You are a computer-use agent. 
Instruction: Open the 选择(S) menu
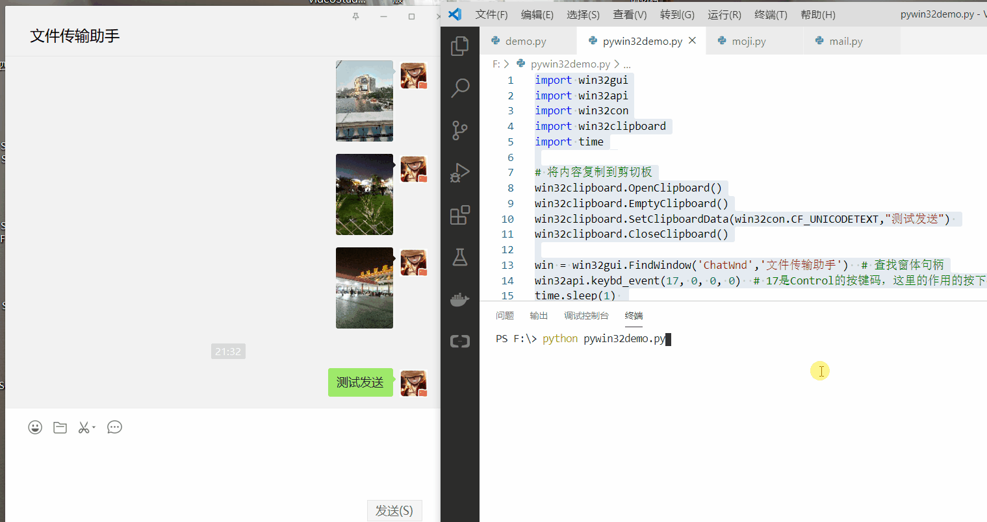[x=583, y=14]
